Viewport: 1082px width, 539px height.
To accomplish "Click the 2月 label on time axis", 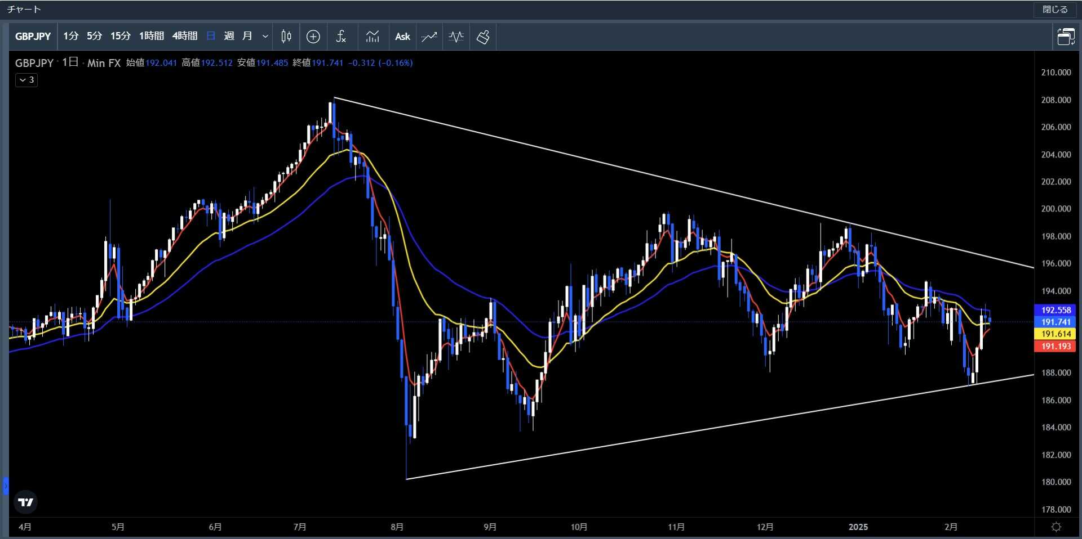I will pos(951,527).
